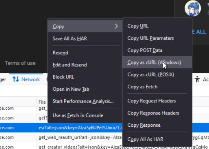The height and width of the screenshot is (149, 209).
Task: Click the Copy submenu chevron arrow
Action: (116, 26)
